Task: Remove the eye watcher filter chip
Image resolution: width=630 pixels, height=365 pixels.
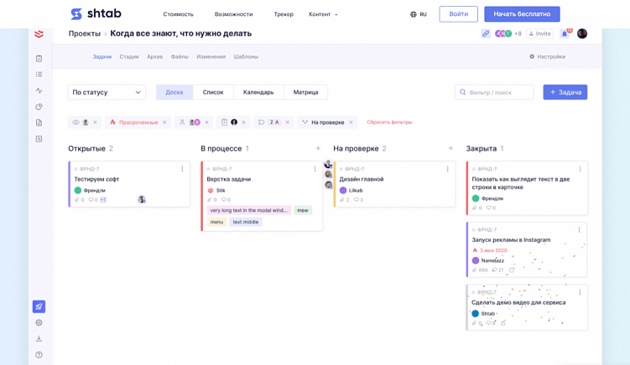Action: [x=96, y=122]
